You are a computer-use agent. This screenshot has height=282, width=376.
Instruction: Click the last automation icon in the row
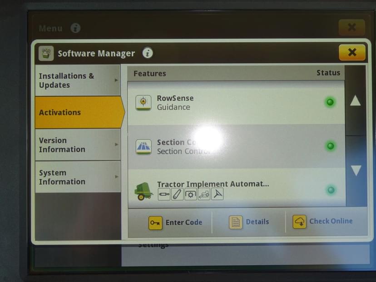[x=217, y=194]
